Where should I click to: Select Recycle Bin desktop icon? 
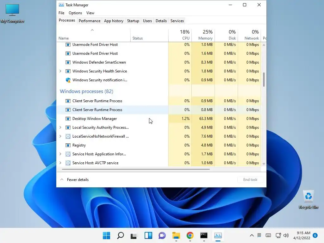[x=308, y=200]
